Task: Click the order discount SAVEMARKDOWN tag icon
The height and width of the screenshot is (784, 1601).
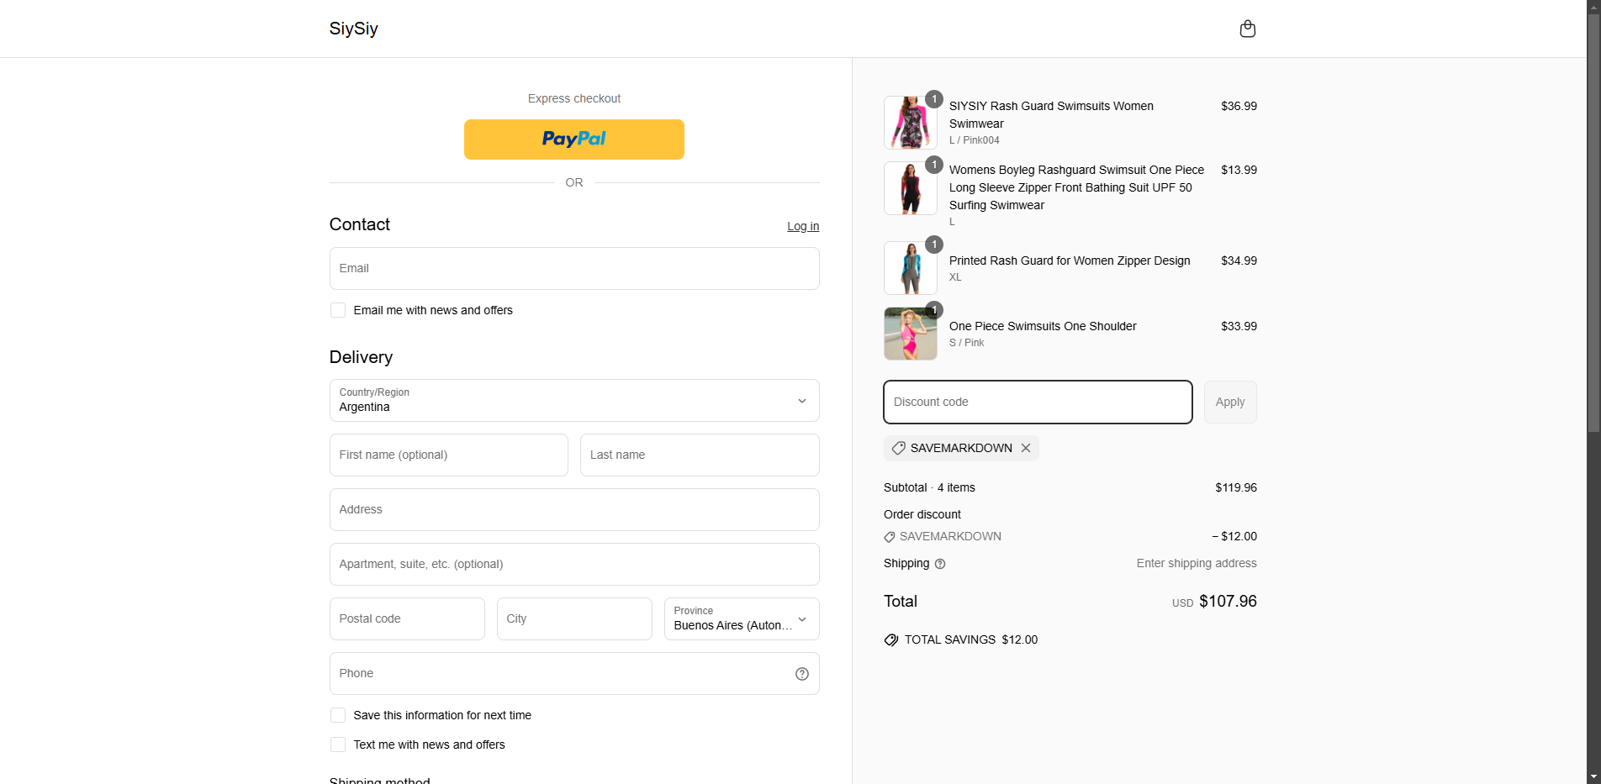Action: coord(890,537)
